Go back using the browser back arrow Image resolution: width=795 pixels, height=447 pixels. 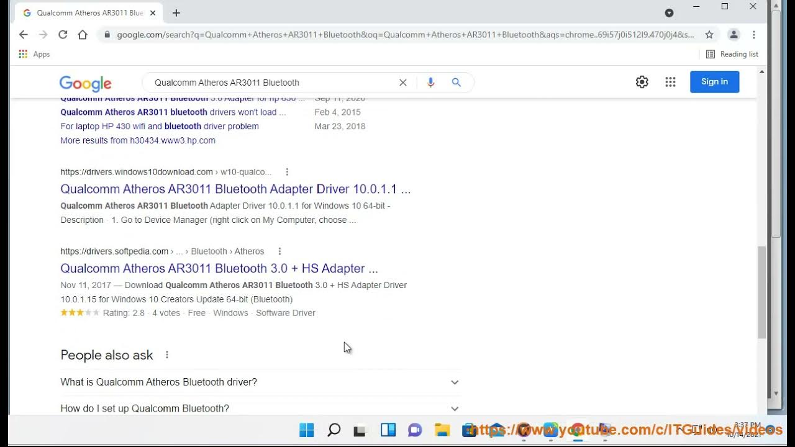click(24, 35)
